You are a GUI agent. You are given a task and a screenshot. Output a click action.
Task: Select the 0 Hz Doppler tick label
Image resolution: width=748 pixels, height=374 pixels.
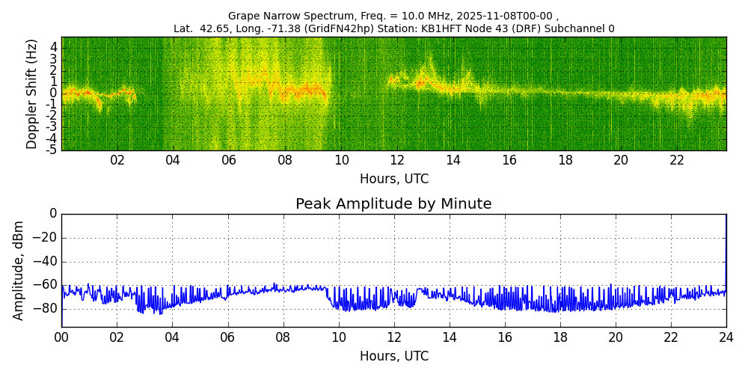(x=54, y=93)
